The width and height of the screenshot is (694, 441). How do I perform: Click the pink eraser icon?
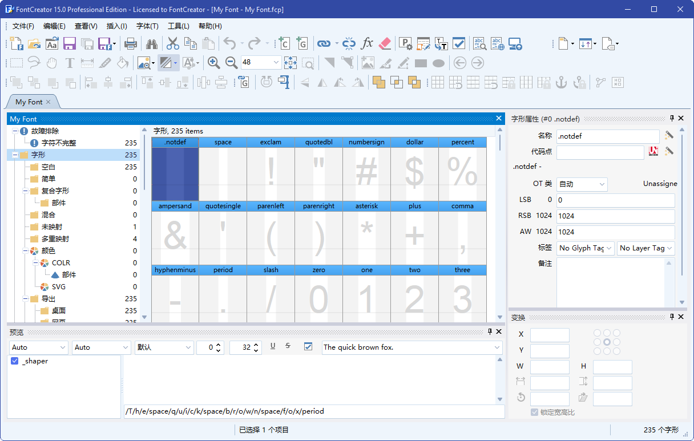tap(385, 43)
